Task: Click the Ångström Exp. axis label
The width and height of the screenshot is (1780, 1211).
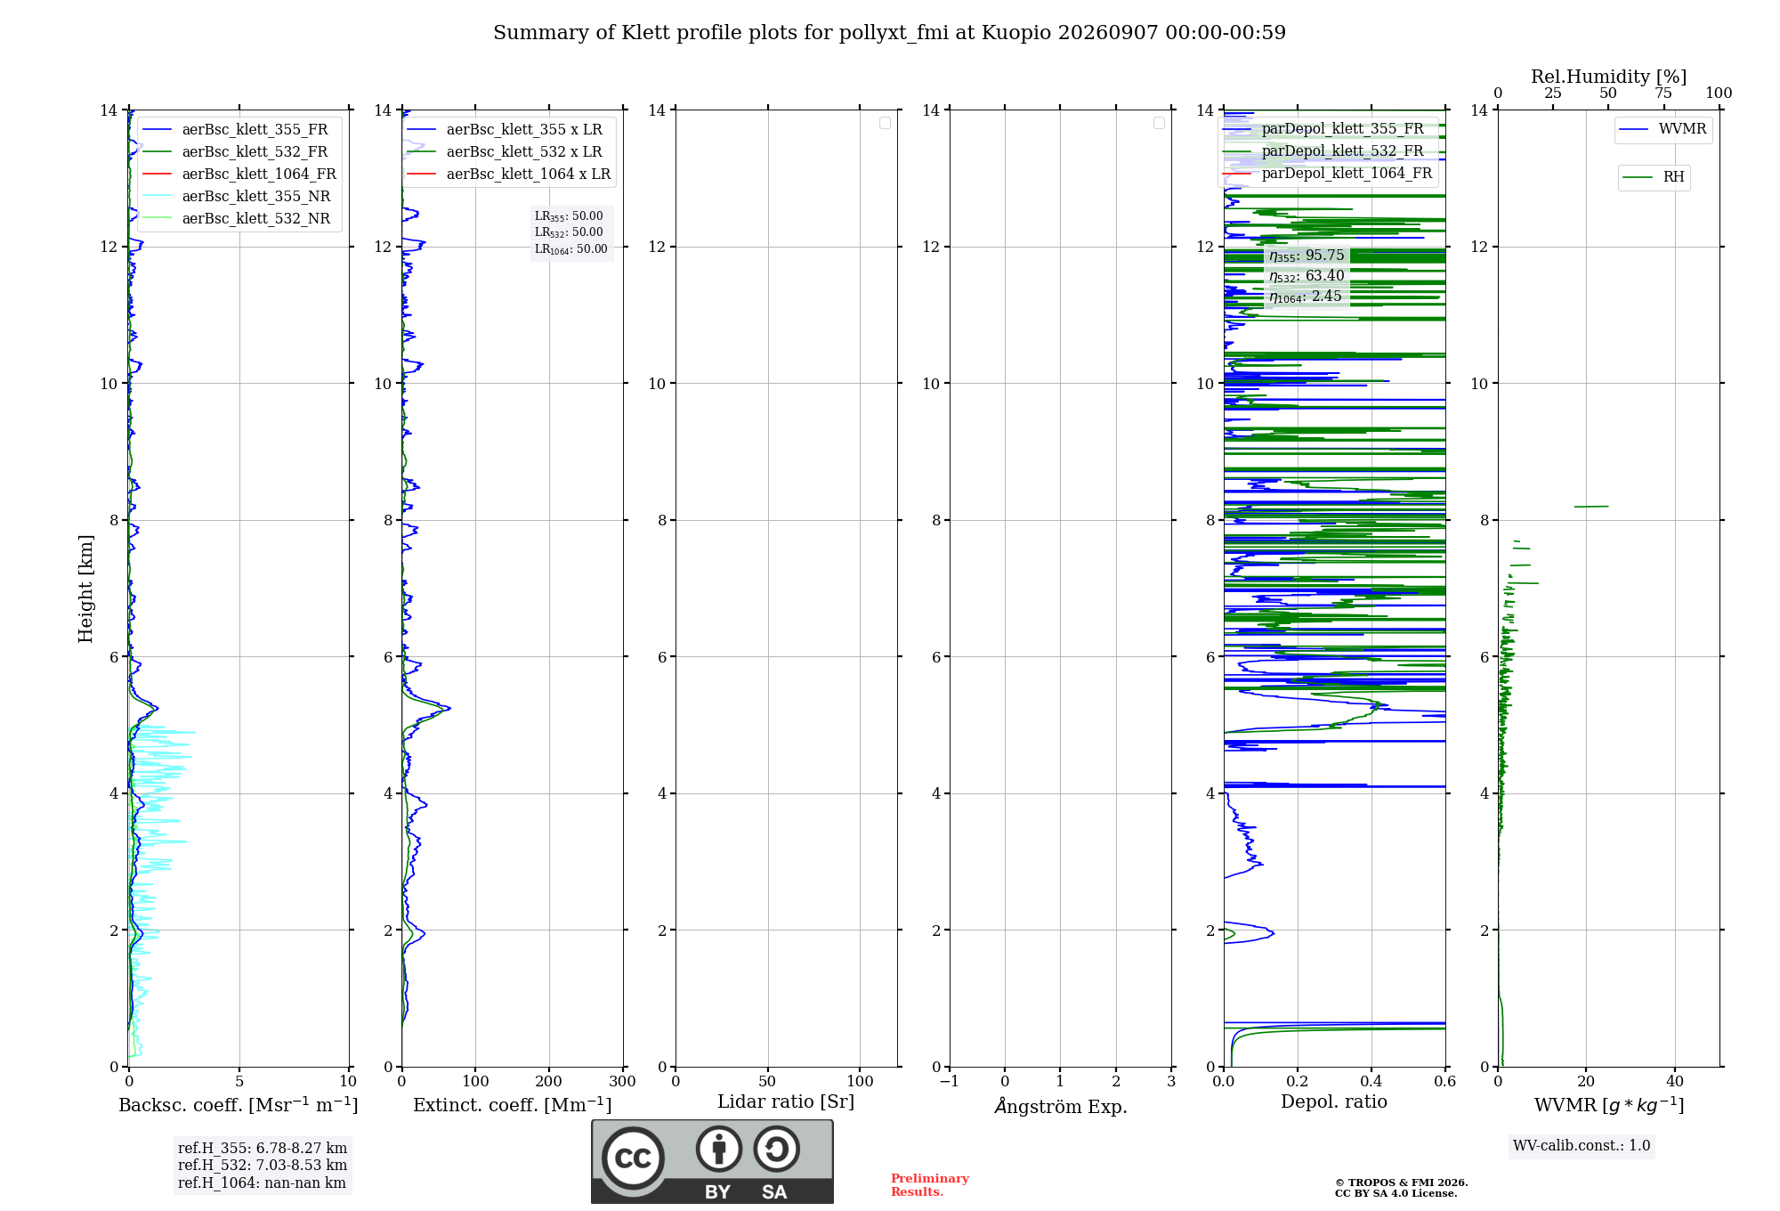Action: point(1061,1106)
